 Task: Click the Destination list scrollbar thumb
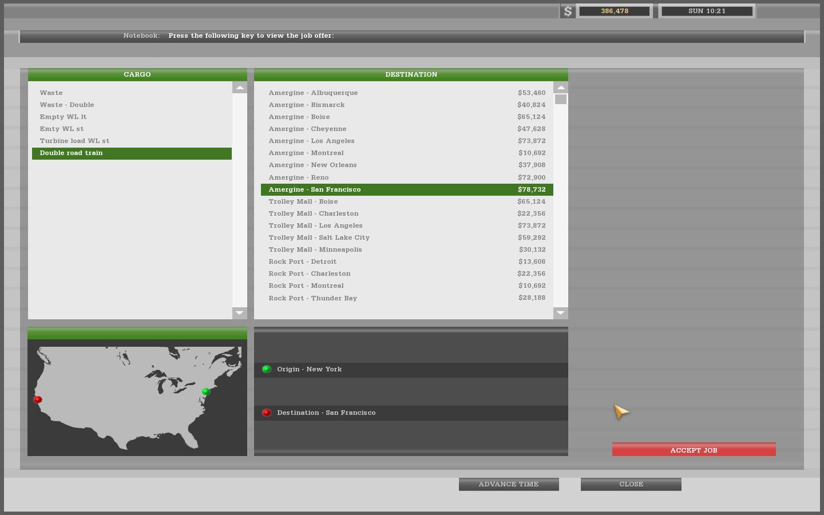[x=561, y=100]
